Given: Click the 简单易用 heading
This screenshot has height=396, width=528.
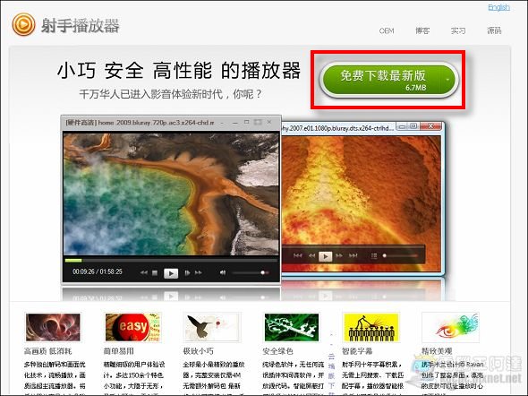Looking at the screenshot, I should [x=118, y=351].
